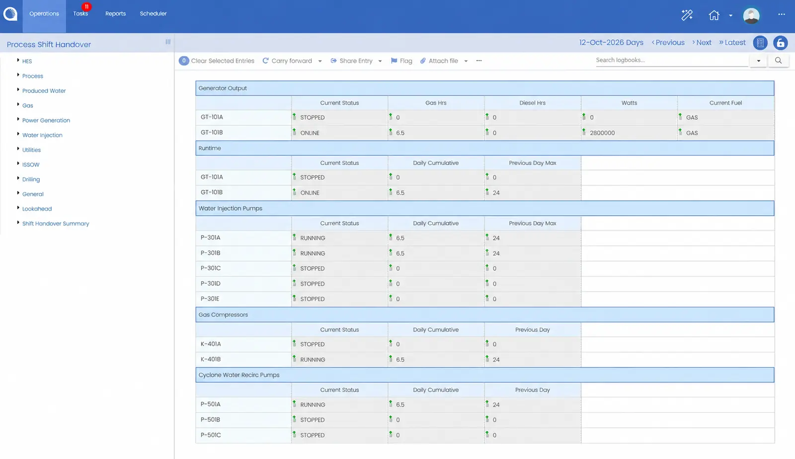Click Clear Selected Entries
Viewport: 795px width, 459px height.
[223, 61]
